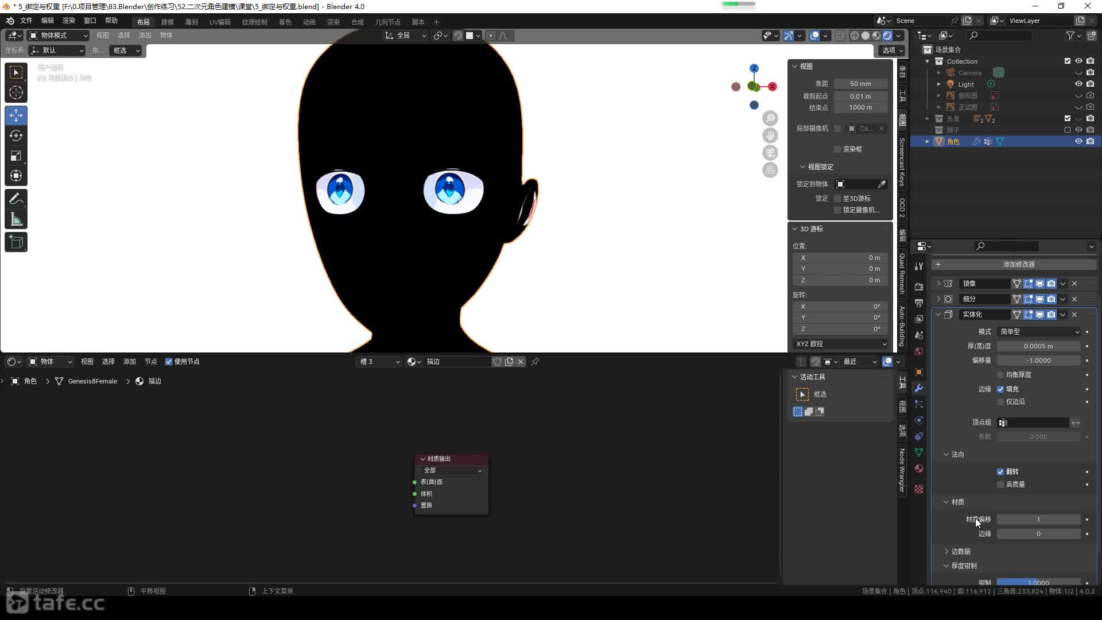The width and height of the screenshot is (1102, 620).
Task: Open the Material Output target (全部) dropdown
Action: [x=452, y=470]
